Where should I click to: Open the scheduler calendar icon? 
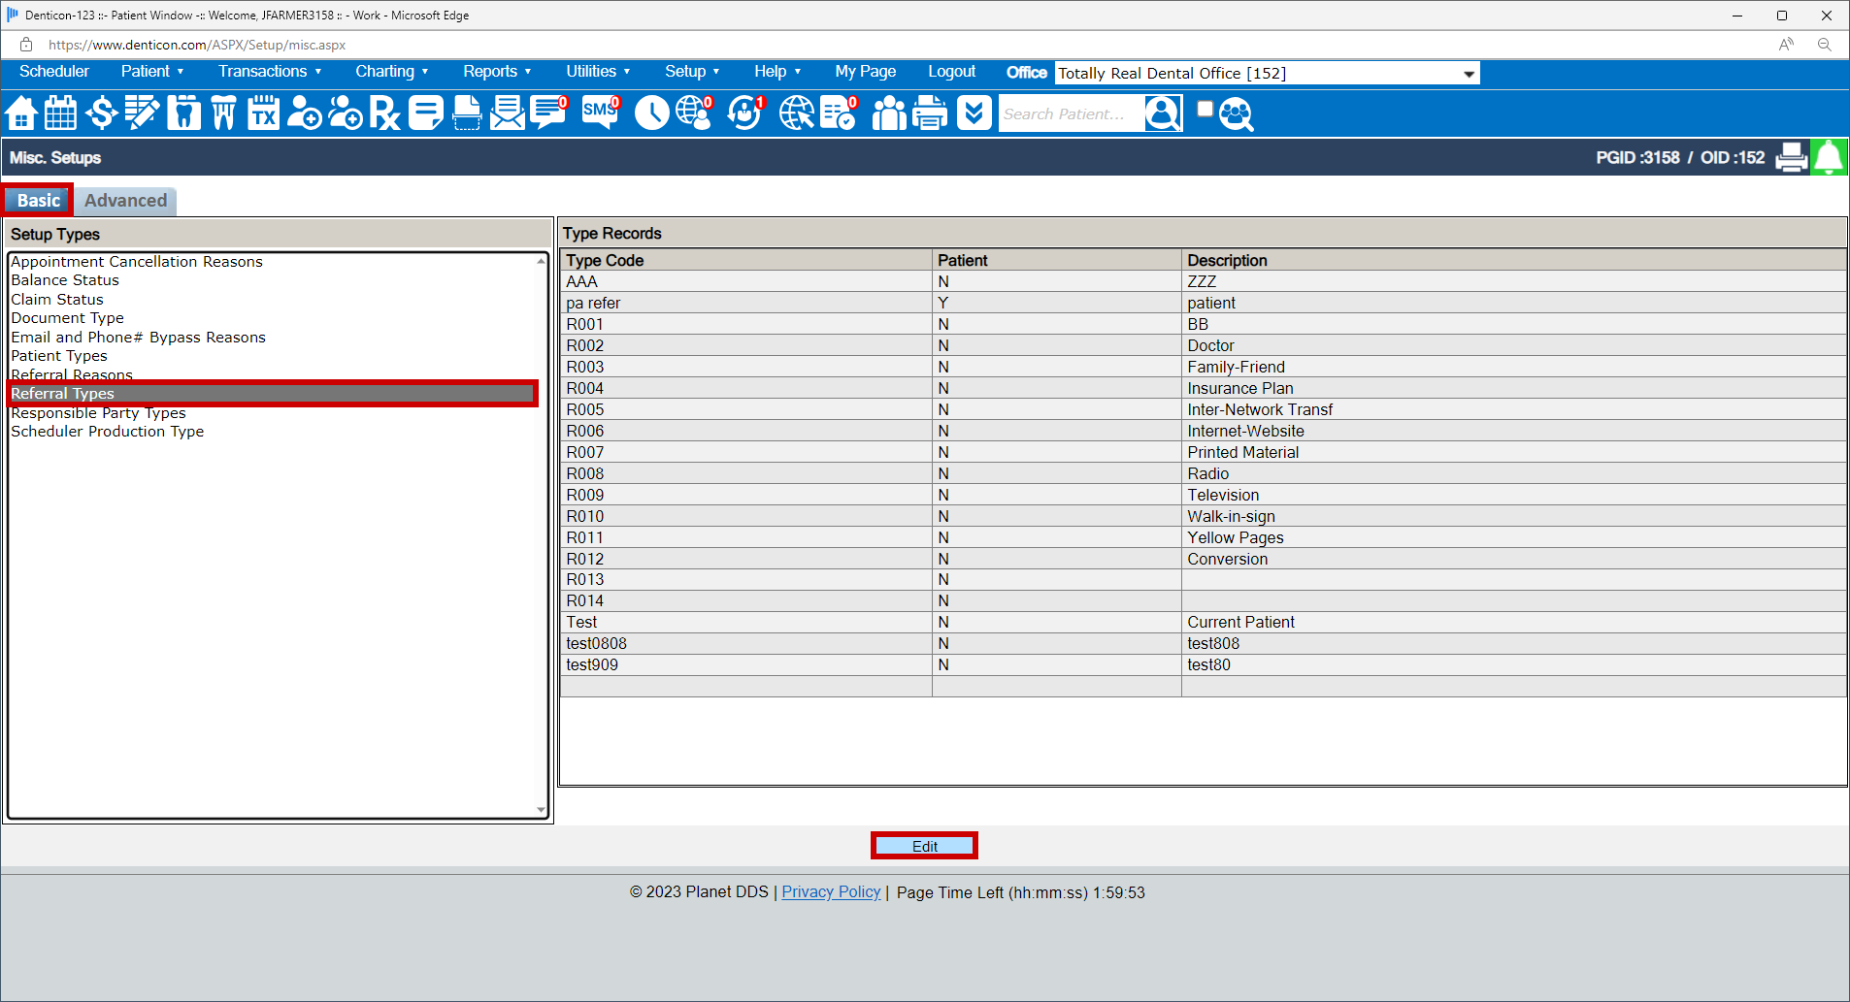60,113
